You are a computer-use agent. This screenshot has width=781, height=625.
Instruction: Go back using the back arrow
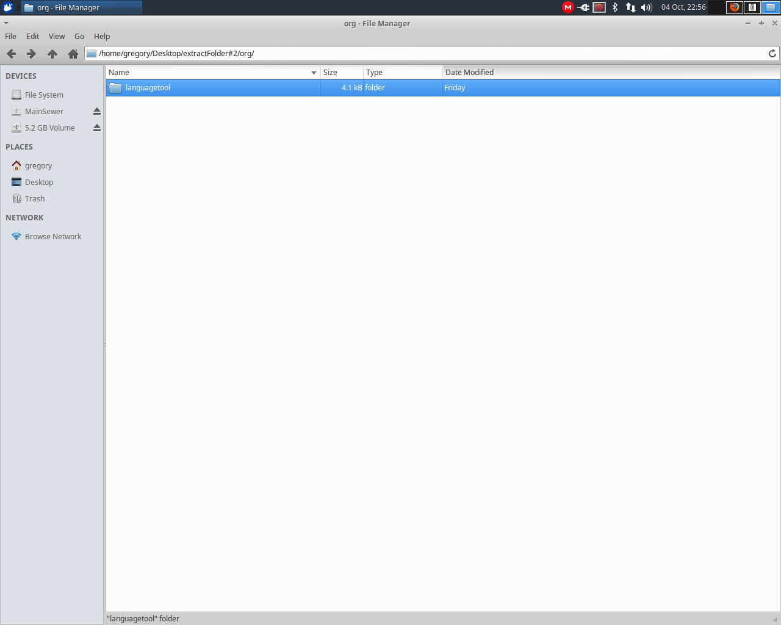[12, 54]
